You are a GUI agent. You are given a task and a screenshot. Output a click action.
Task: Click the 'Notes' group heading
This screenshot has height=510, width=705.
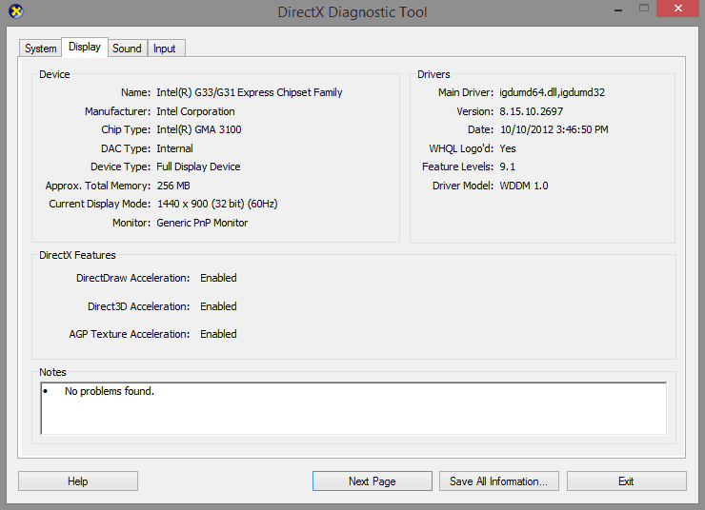[x=52, y=372]
